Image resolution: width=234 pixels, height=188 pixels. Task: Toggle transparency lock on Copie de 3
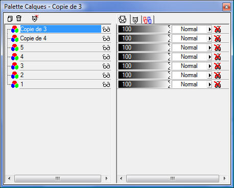(218, 29)
